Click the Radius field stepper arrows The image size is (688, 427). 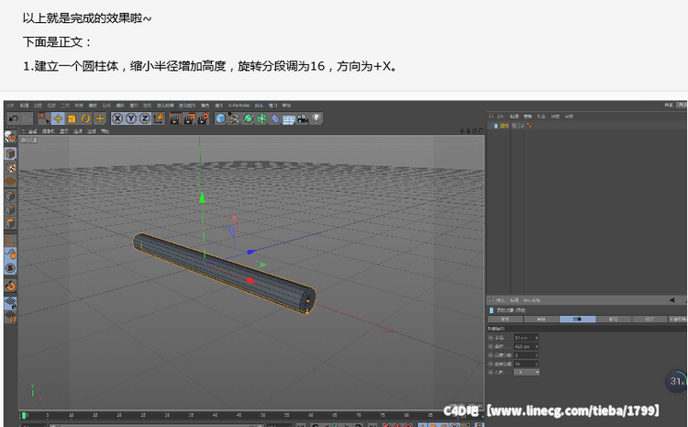(537, 338)
